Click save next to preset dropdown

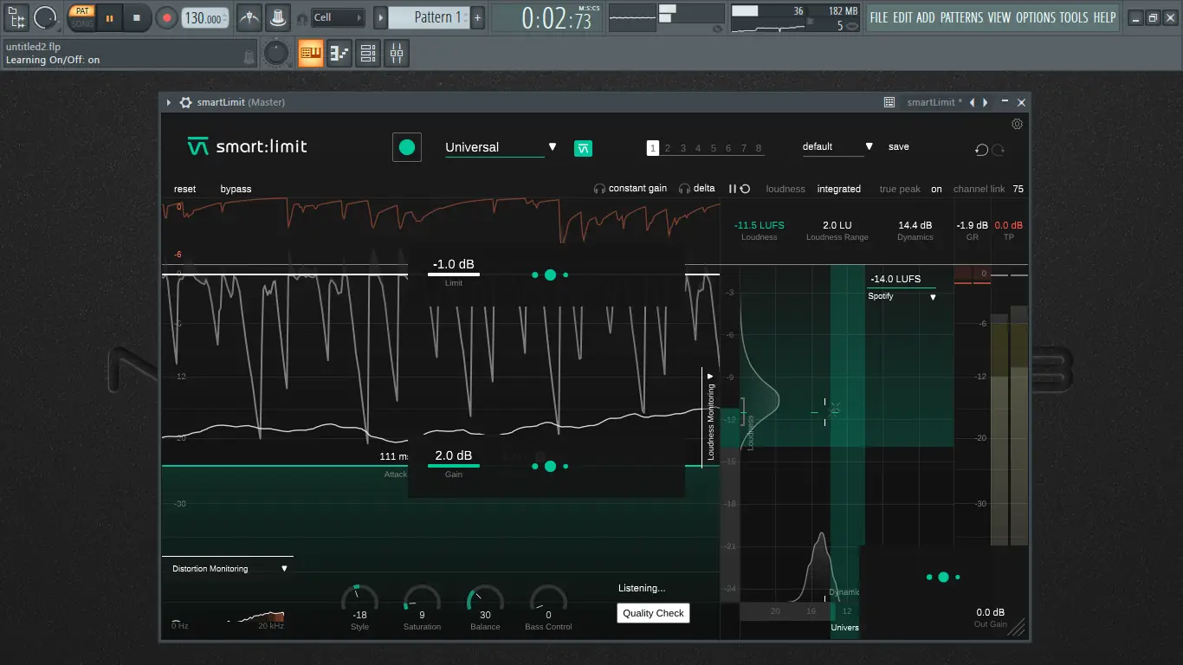click(x=899, y=147)
